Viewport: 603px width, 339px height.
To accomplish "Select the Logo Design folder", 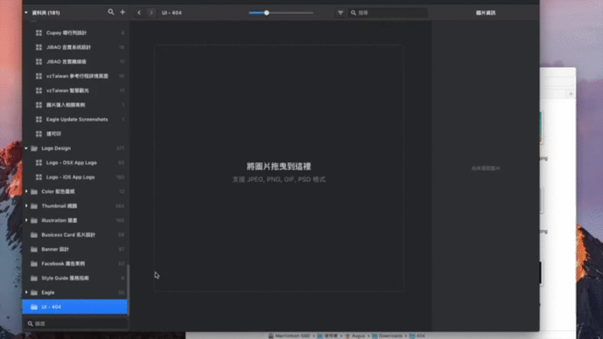I will (x=75, y=148).
